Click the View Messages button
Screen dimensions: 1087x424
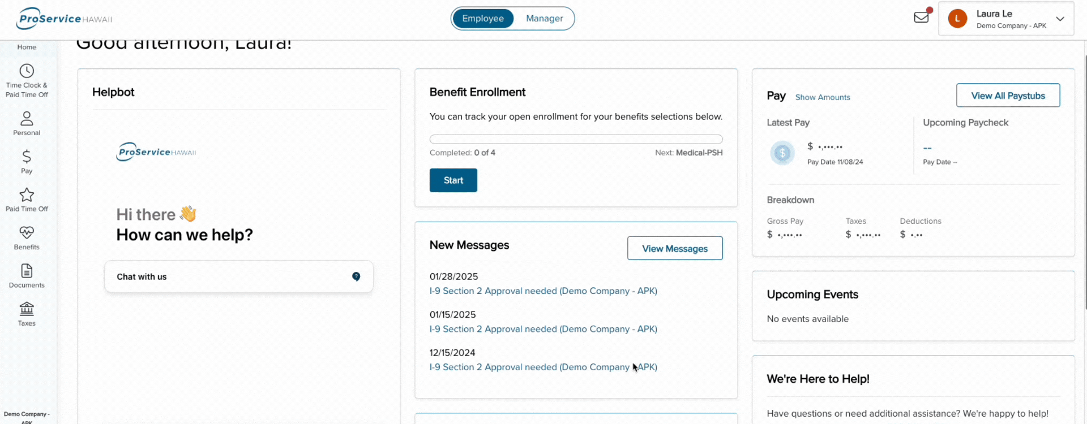675,248
